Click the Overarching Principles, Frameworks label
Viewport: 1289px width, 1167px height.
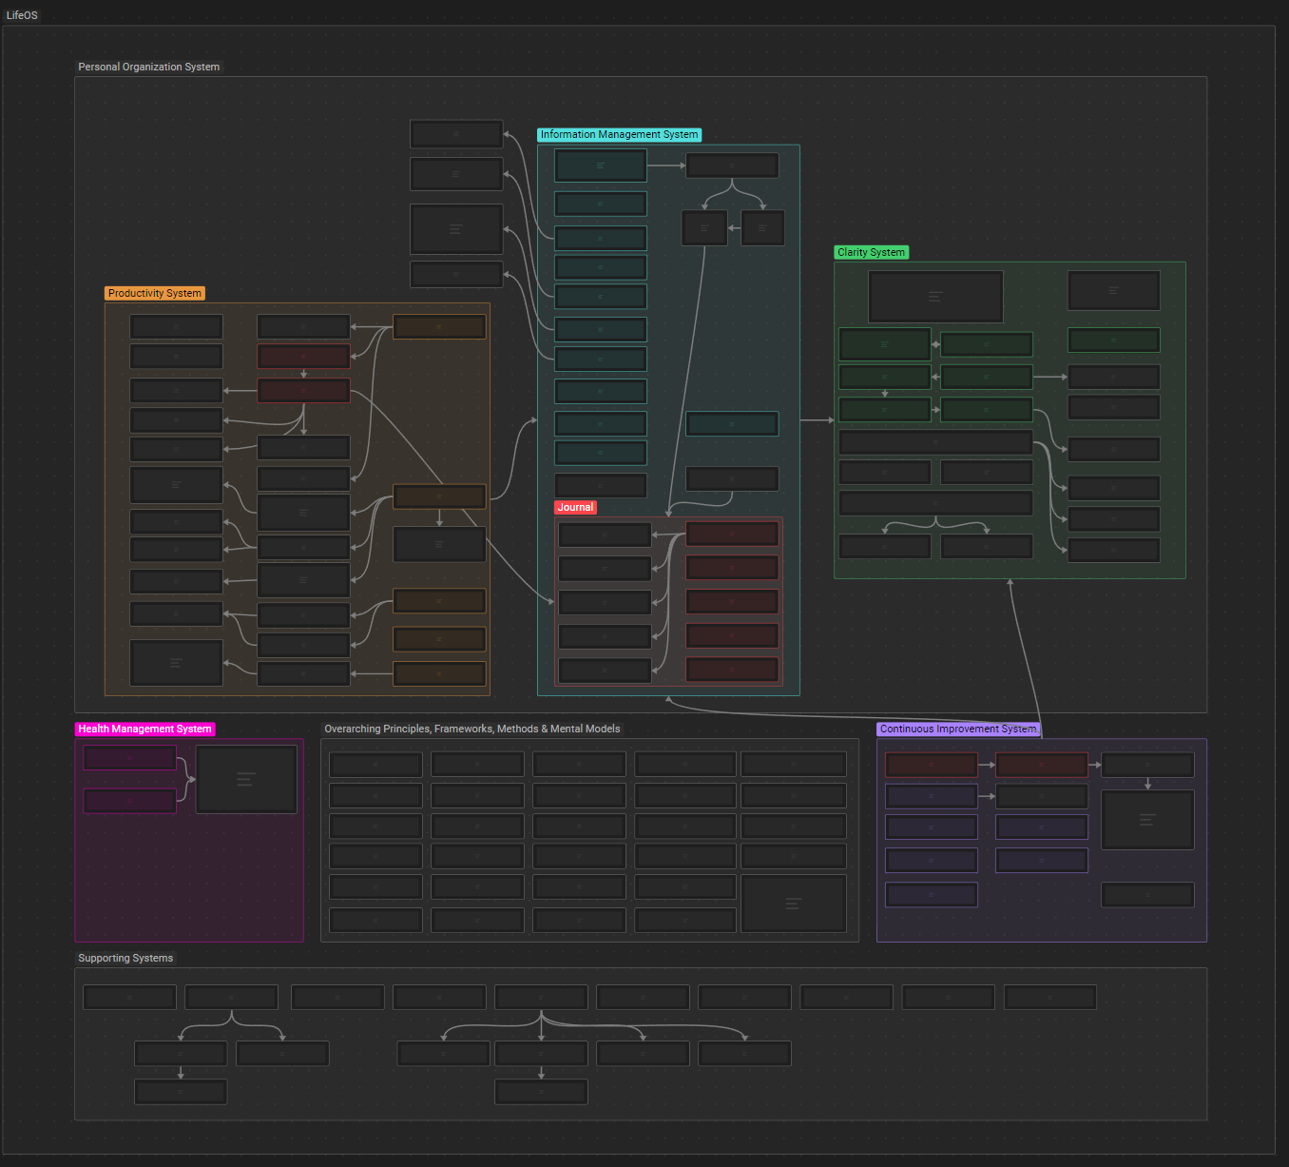(x=471, y=729)
